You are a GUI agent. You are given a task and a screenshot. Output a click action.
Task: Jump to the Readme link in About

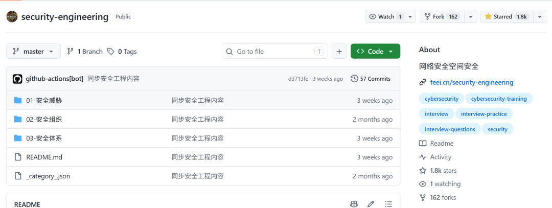[x=436, y=143]
